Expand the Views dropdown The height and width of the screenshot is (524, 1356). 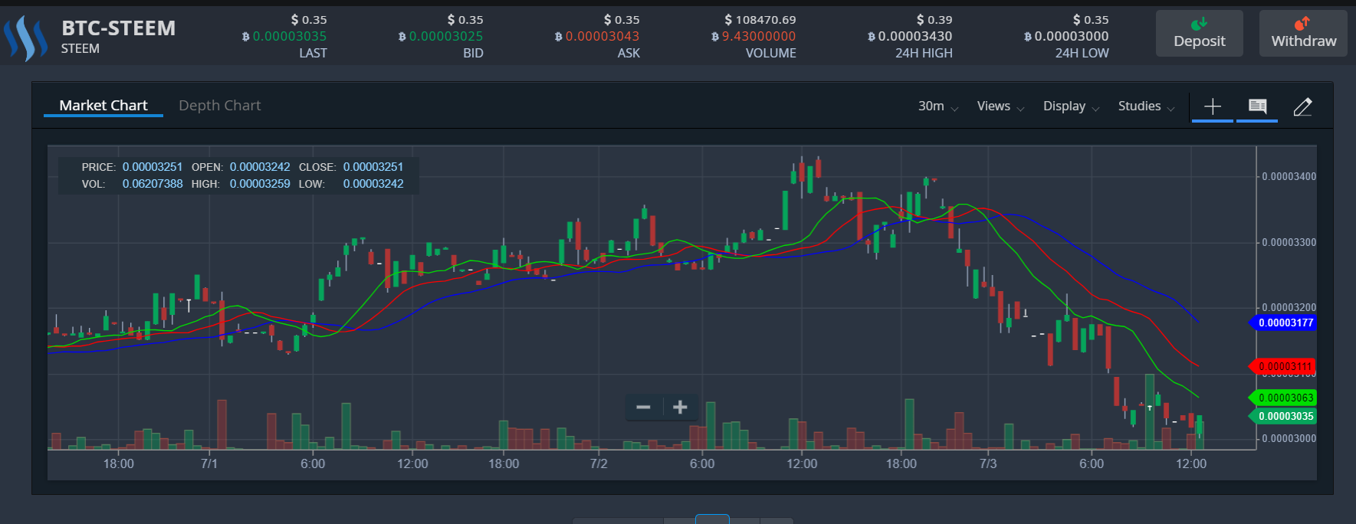pyautogui.click(x=1000, y=106)
